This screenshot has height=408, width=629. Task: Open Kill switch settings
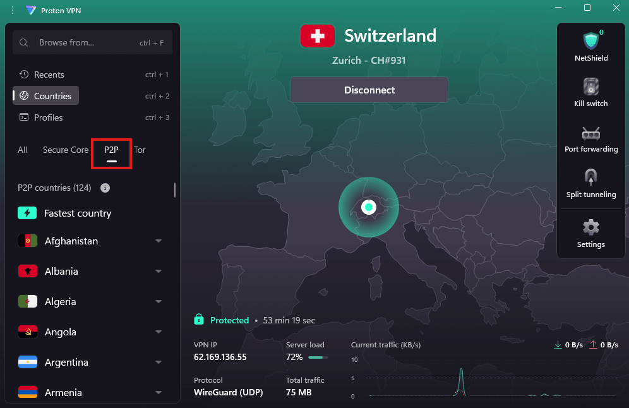[x=590, y=90]
